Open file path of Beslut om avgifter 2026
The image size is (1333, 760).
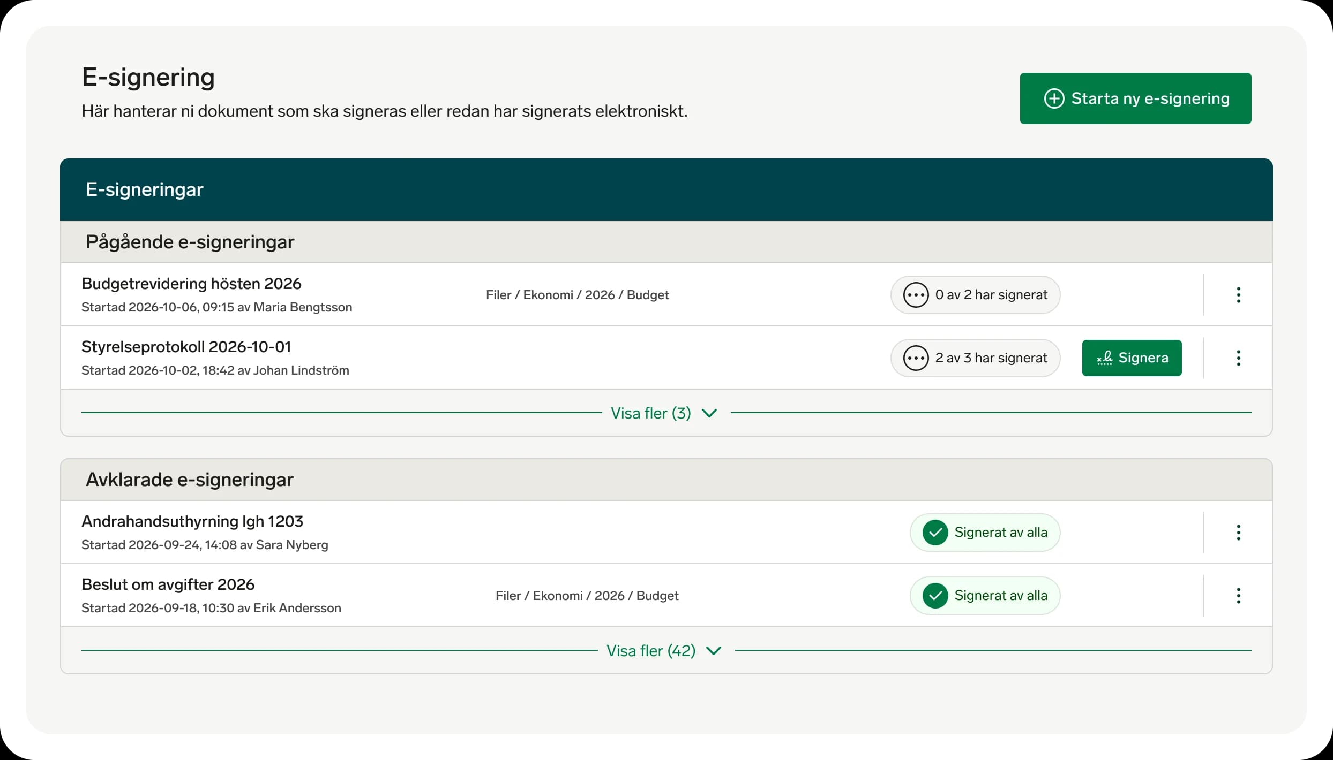click(x=587, y=596)
